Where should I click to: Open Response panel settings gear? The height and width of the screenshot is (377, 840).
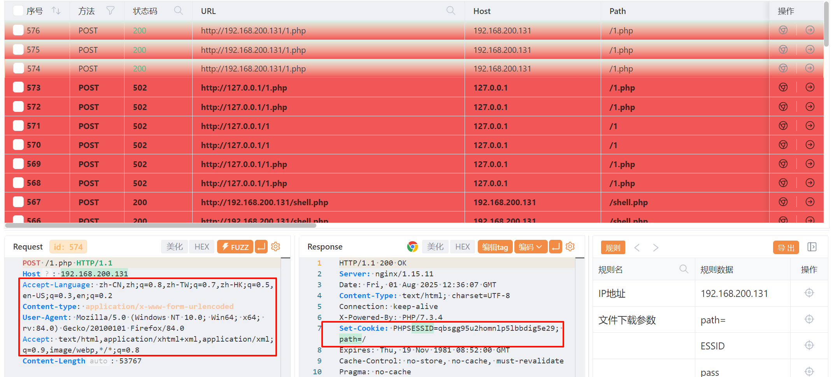[570, 246]
